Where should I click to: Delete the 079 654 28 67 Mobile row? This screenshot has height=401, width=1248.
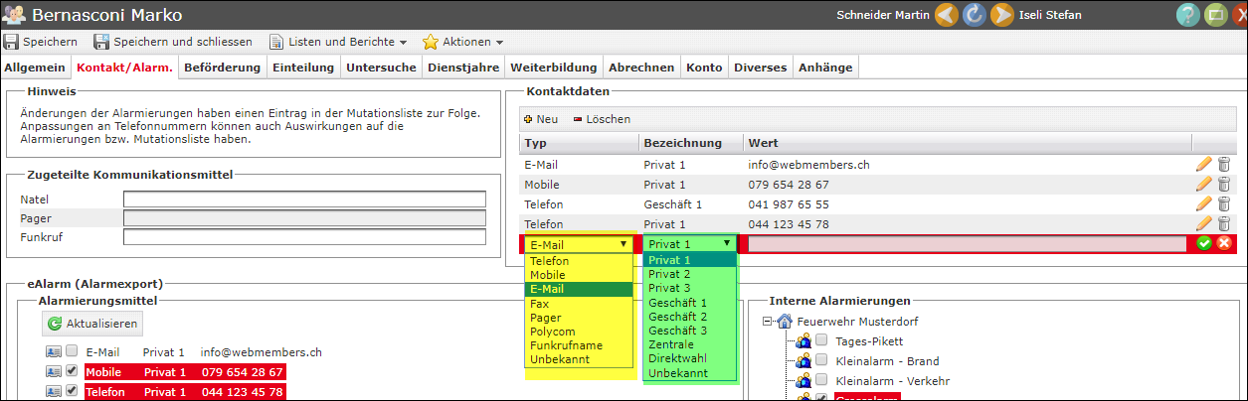(1224, 185)
